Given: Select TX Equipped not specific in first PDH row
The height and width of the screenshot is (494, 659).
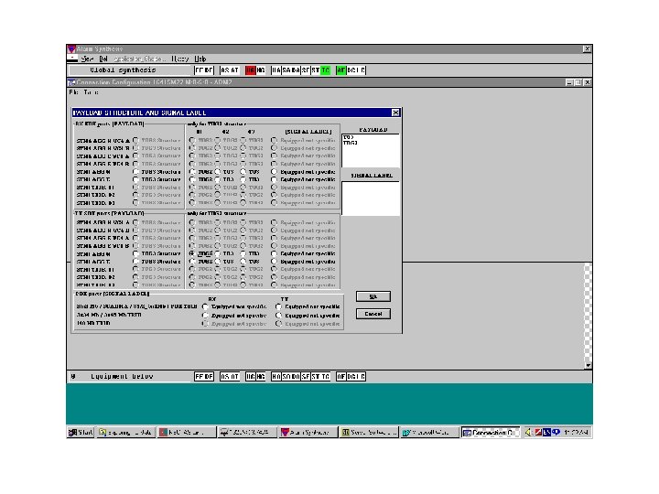Looking at the screenshot, I should (x=278, y=306).
